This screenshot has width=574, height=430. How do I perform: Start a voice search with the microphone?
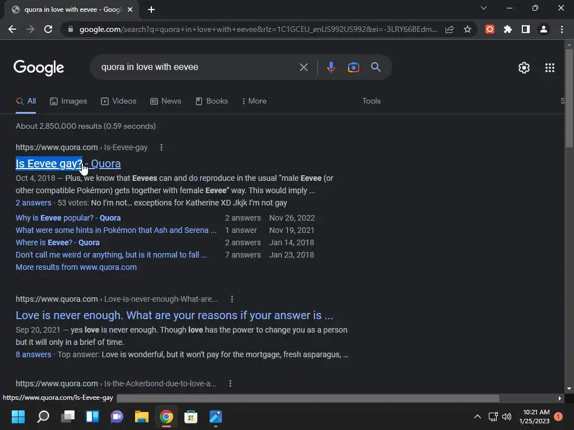[x=331, y=67]
